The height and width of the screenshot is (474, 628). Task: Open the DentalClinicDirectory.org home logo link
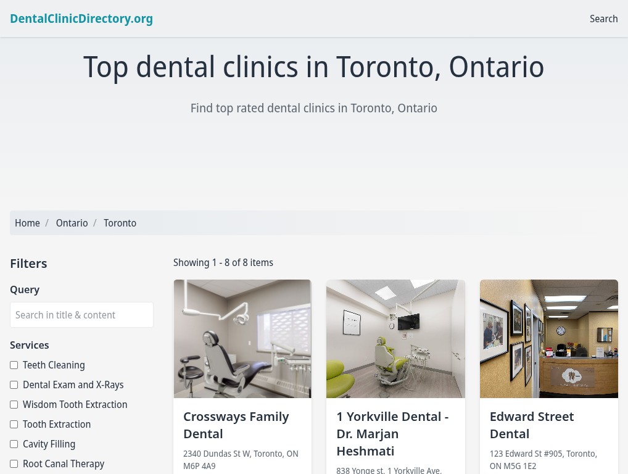click(x=81, y=19)
